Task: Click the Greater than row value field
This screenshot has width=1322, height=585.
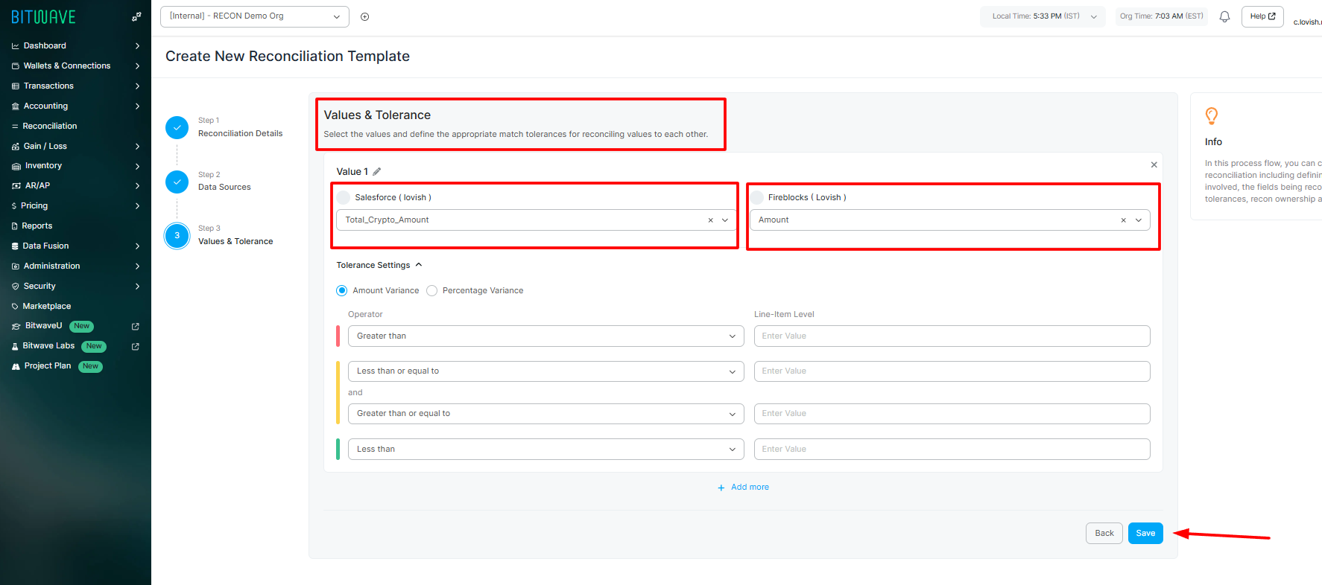Action: [x=952, y=336]
